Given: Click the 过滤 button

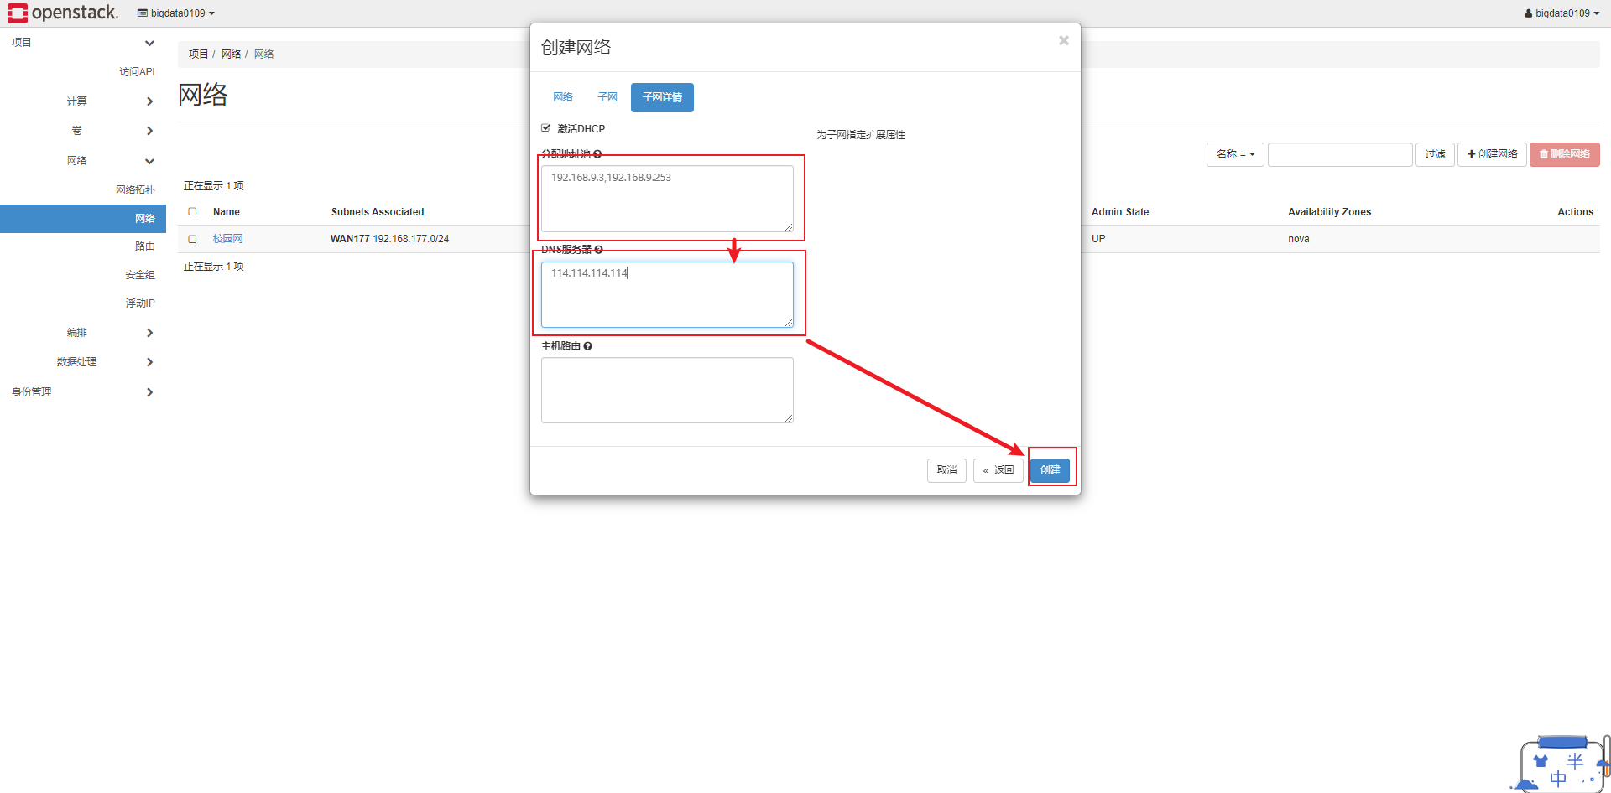Looking at the screenshot, I should (1435, 154).
